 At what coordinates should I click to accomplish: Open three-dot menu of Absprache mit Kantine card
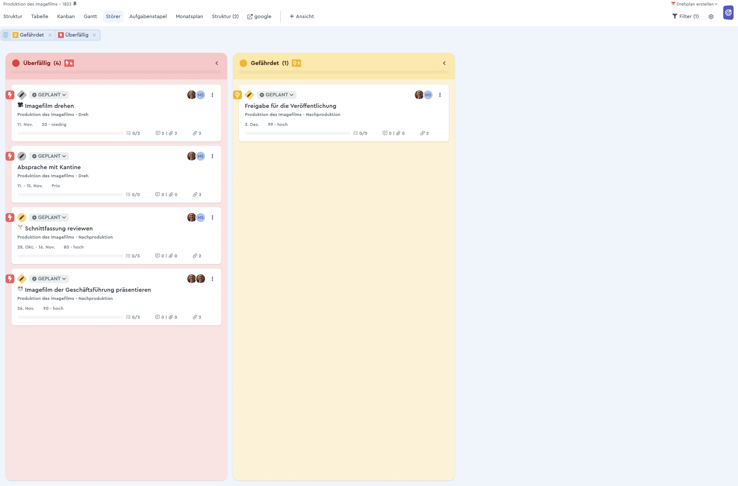(212, 156)
